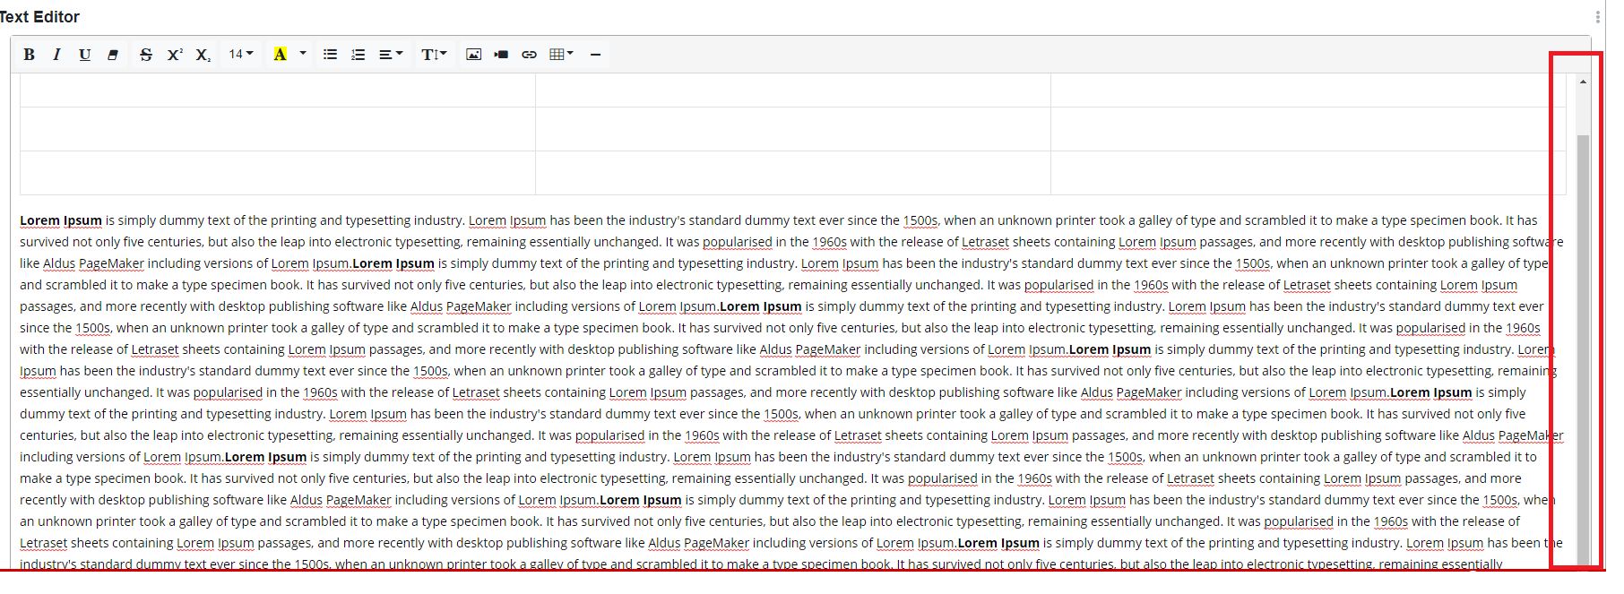Viewport: 1624px width, 594px height.
Task: Place cursor in middle-row first table cell
Action: click(278, 129)
